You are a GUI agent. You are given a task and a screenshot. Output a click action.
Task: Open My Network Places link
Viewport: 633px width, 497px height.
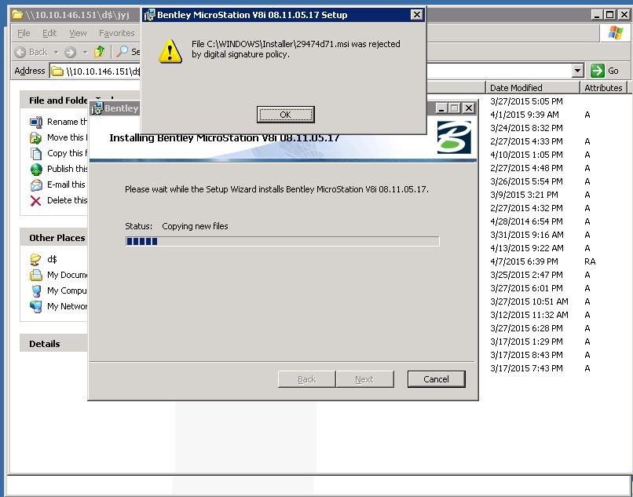(67, 306)
